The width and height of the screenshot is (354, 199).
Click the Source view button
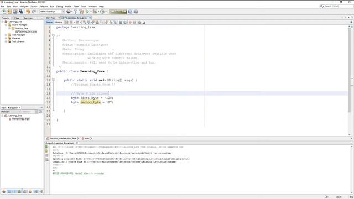coord(49,22)
